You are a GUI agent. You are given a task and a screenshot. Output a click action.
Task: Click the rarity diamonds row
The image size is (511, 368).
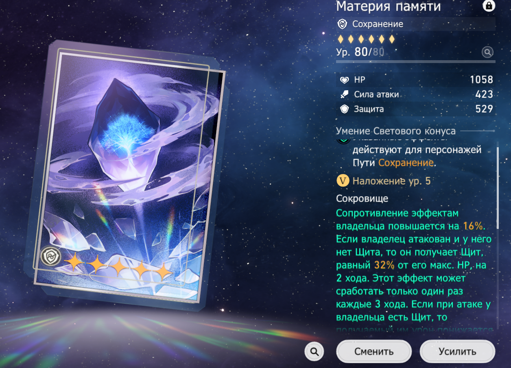[x=366, y=39]
